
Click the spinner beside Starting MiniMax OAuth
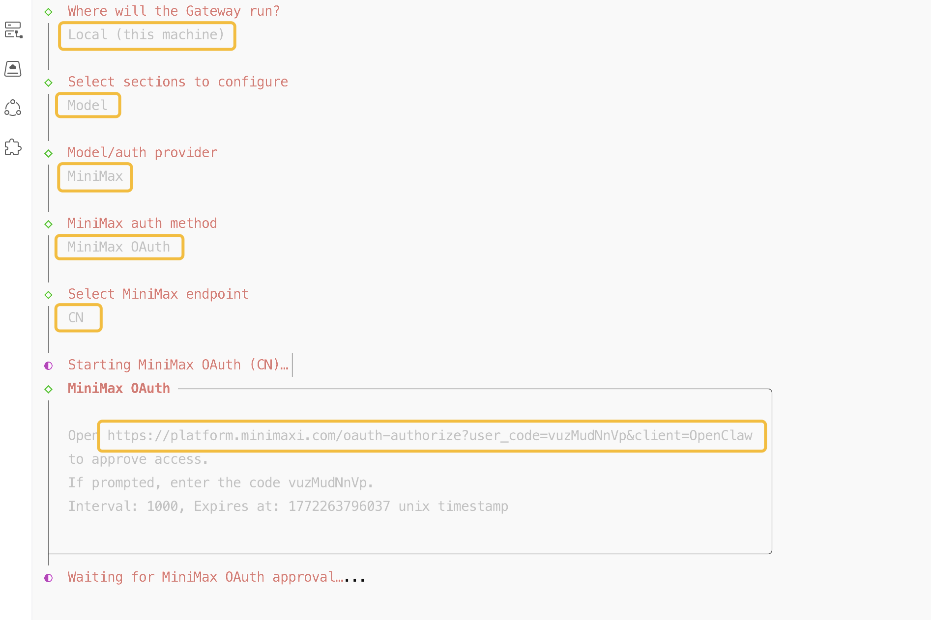(x=49, y=365)
